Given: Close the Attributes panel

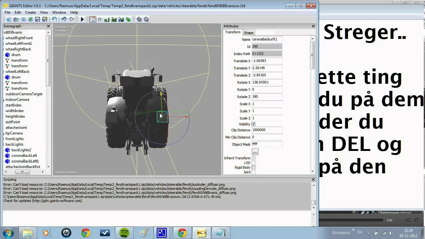Looking at the screenshot, I should pos(313,26).
